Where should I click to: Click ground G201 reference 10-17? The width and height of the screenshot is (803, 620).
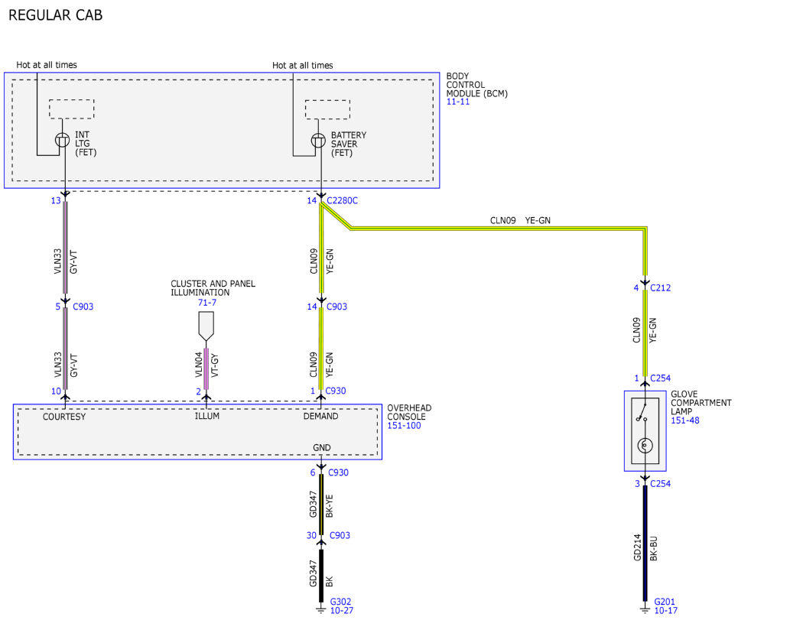pos(665,611)
